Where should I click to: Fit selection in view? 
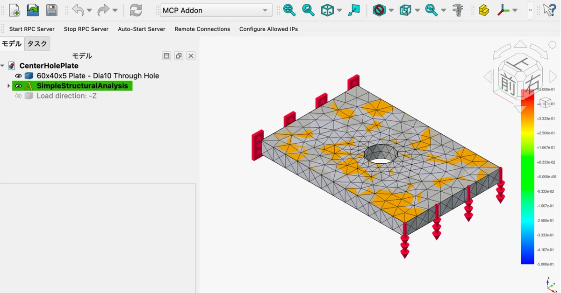(x=308, y=10)
